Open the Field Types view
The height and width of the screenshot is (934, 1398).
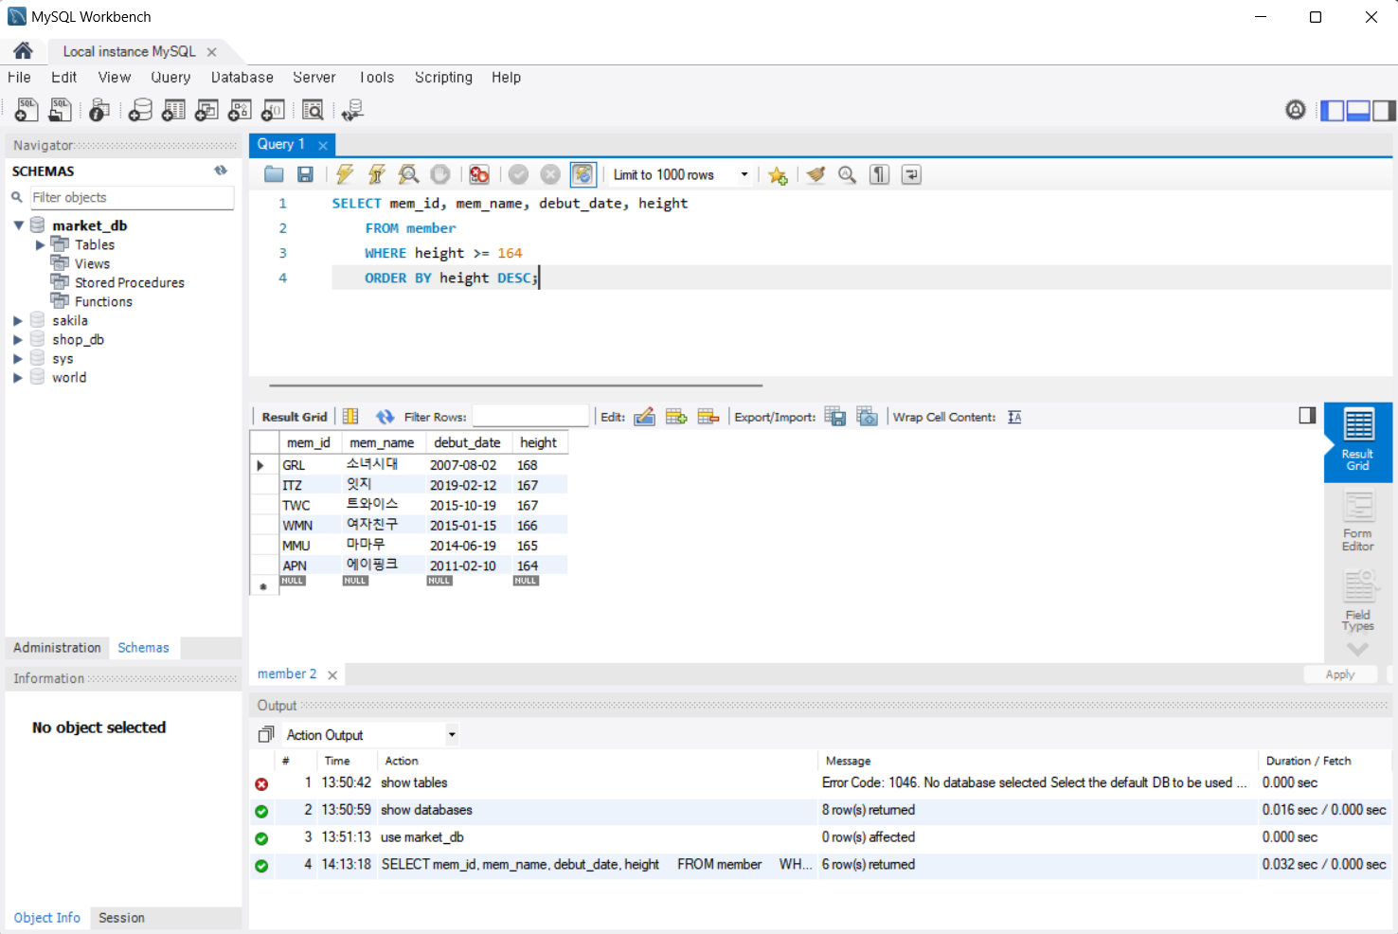click(1357, 601)
